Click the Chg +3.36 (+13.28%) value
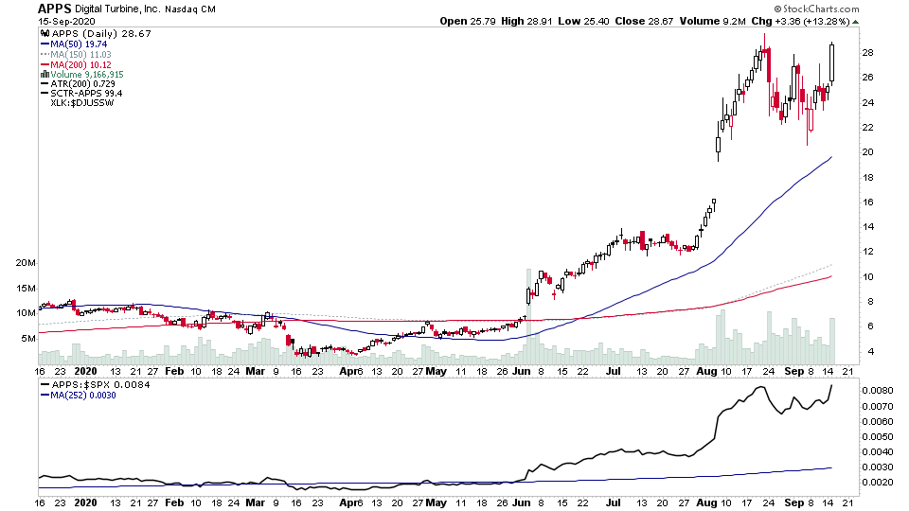This screenshot has height=511, width=909. 801,21
